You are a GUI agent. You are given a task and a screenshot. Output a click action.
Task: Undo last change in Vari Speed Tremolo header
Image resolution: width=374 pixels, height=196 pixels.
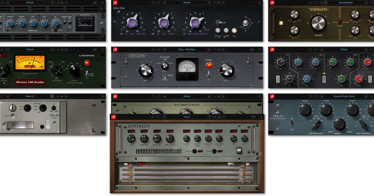[153, 96]
